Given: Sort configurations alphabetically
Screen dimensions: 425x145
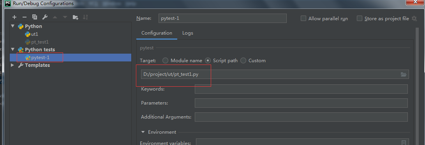Looking at the screenshot, I should coord(85,17).
